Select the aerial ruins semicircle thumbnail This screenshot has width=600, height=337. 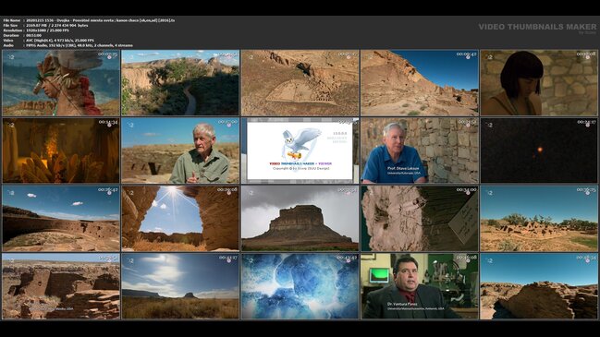coord(300,82)
